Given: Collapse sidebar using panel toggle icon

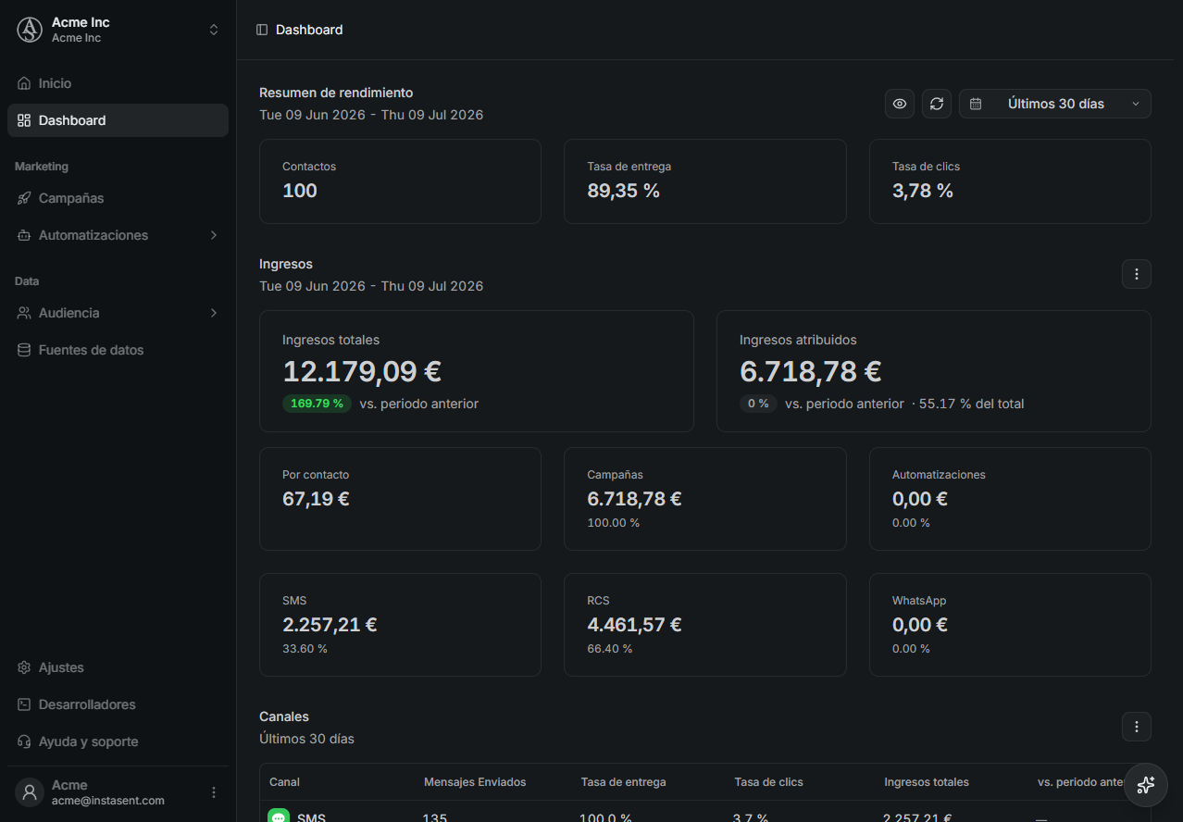Looking at the screenshot, I should 262,30.
